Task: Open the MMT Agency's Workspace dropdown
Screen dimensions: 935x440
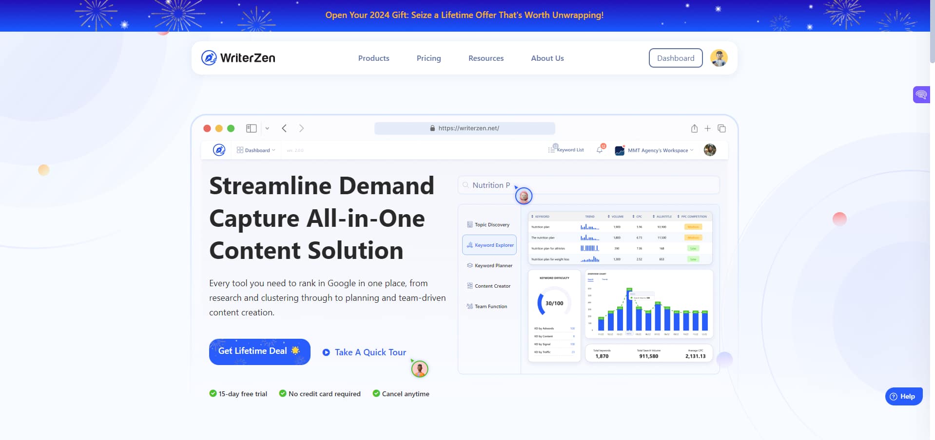Action: 658,150
